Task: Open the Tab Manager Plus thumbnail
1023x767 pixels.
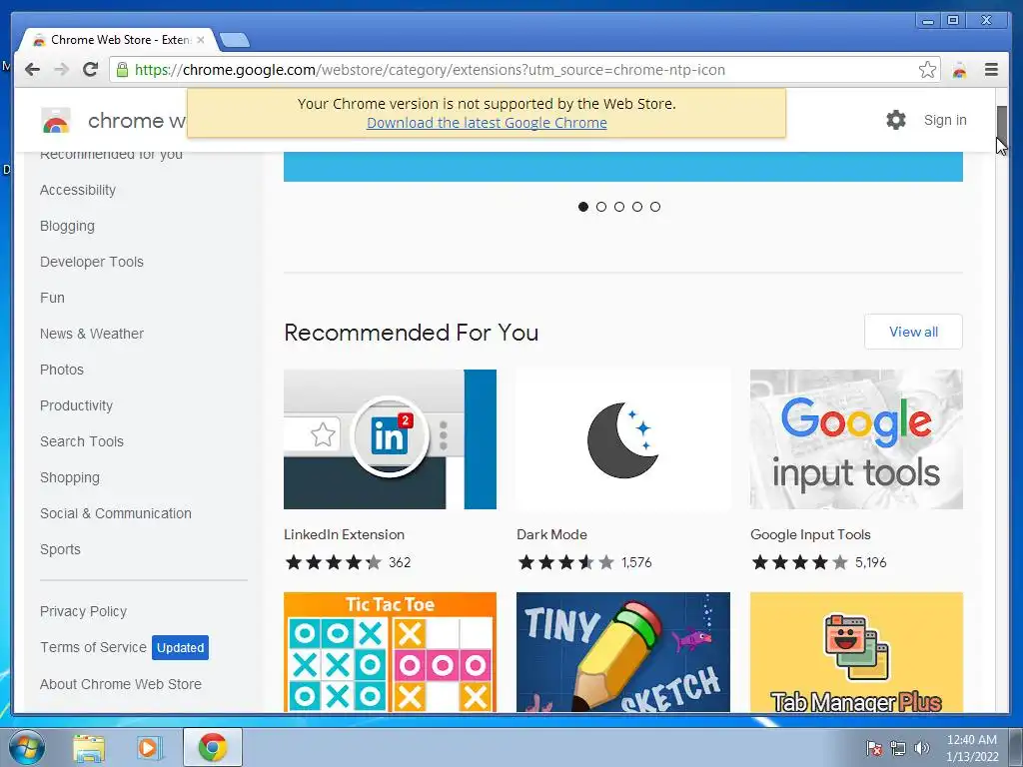Action: tap(856, 651)
